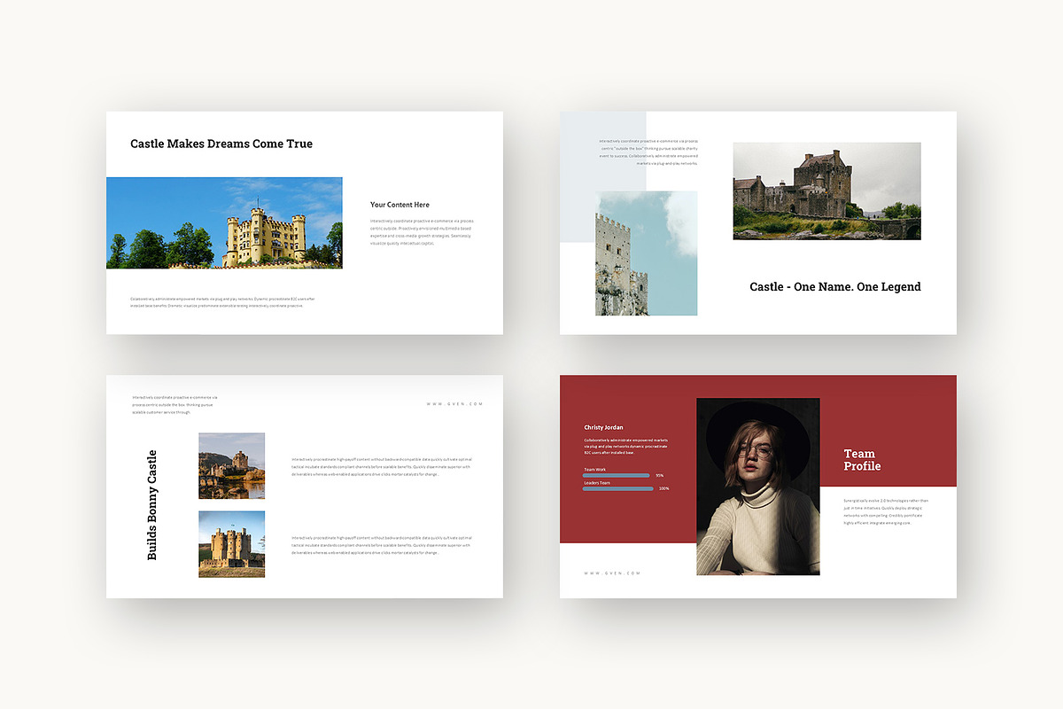Click the Leaders Team progress bar
Viewport: 1063px width, 709px height.
coord(617,489)
